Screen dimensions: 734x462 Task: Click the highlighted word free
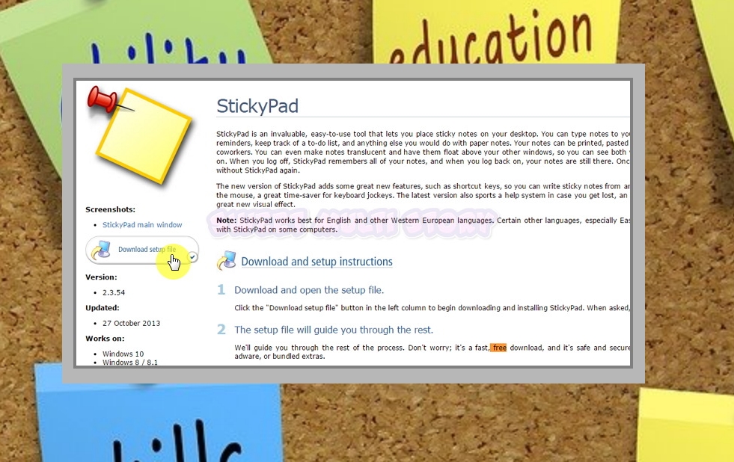click(x=499, y=348)
